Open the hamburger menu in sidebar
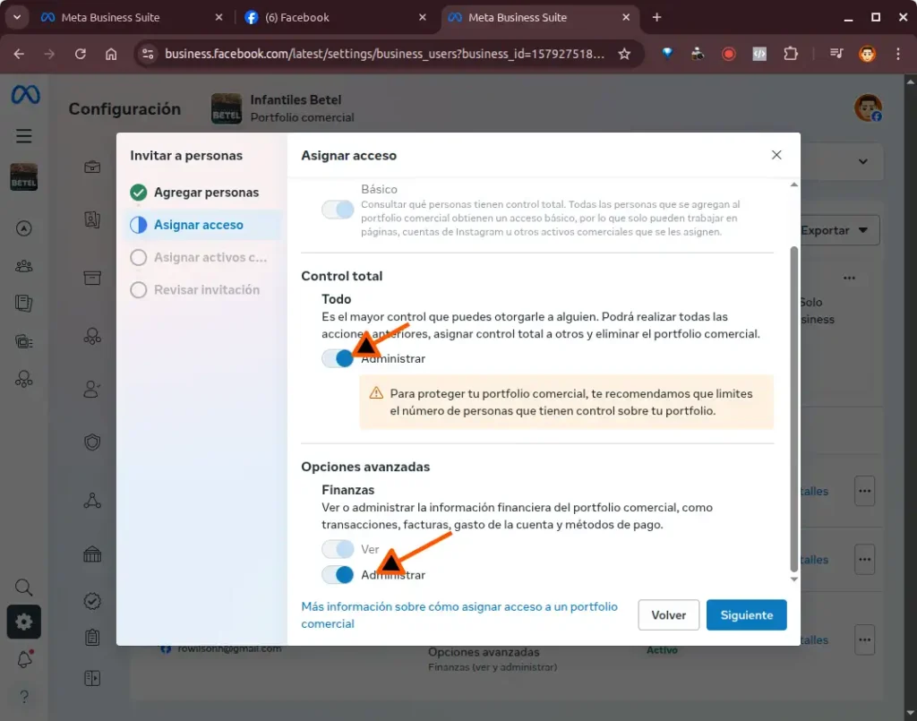 (24, 136)
